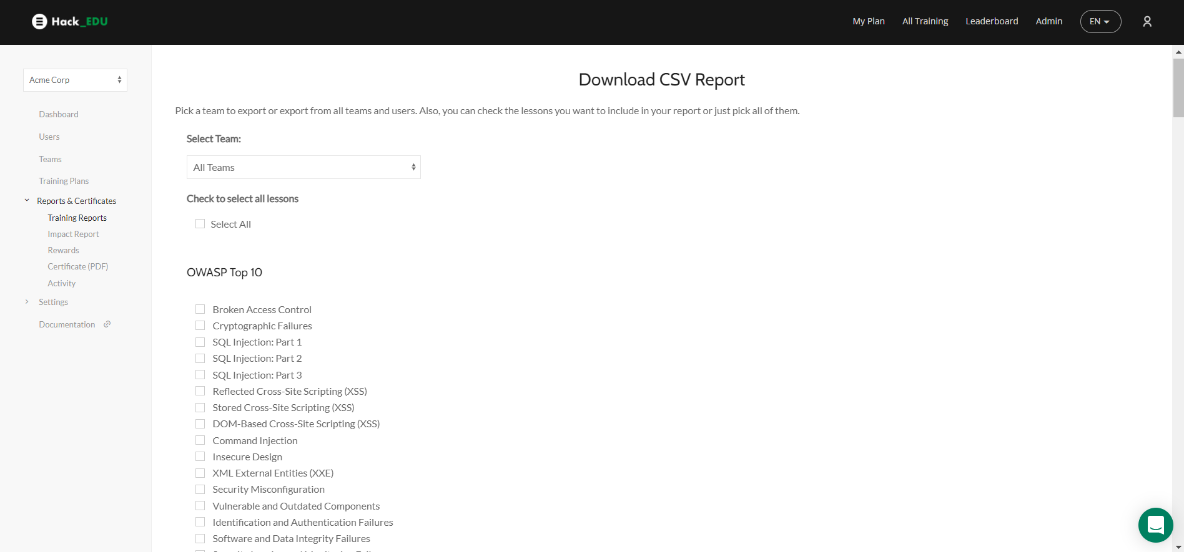The height and width of the screenshot is (552, 1184).
Task: Open the EN language dropdown
Action: click(1100, 22)
